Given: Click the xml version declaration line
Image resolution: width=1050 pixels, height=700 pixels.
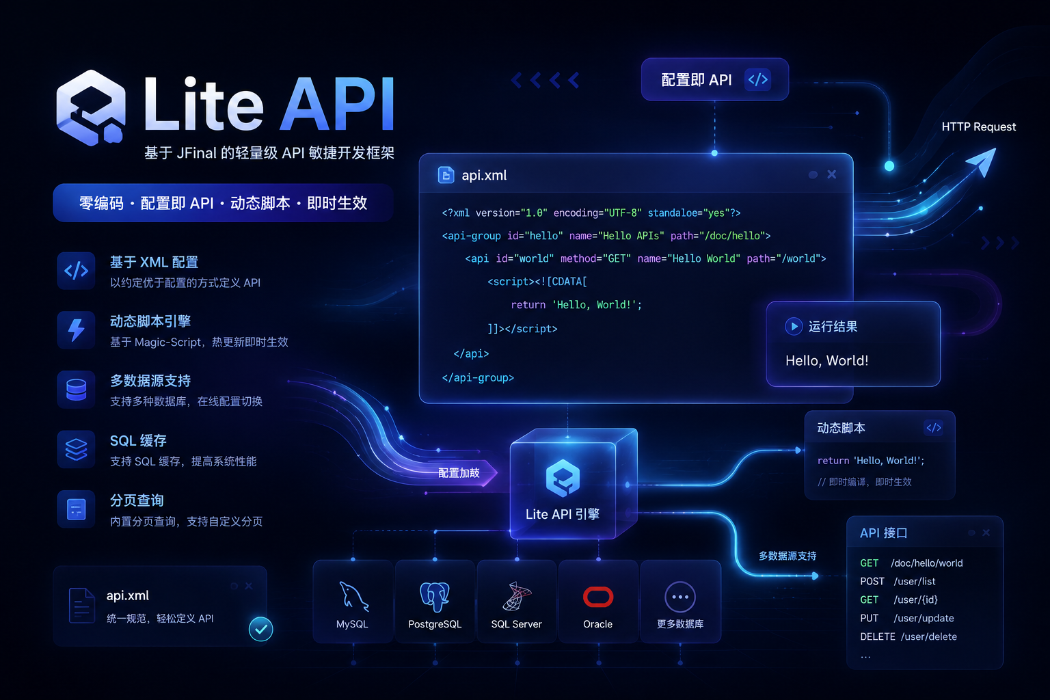Looking at the screenshot, I should [x=591, y=213].
